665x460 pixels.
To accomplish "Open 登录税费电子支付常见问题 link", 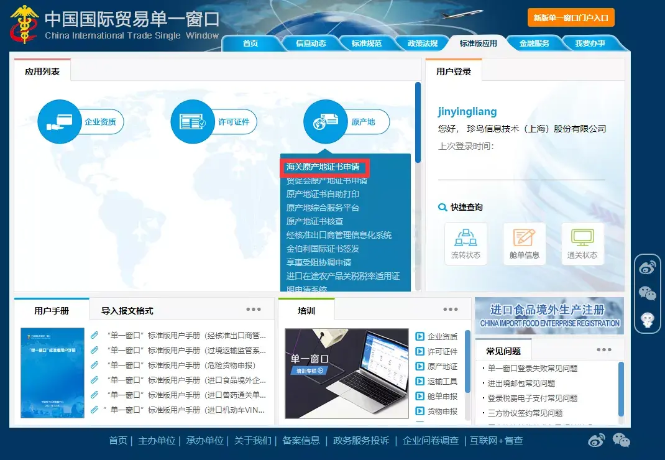I will click(x=533, y=398).
